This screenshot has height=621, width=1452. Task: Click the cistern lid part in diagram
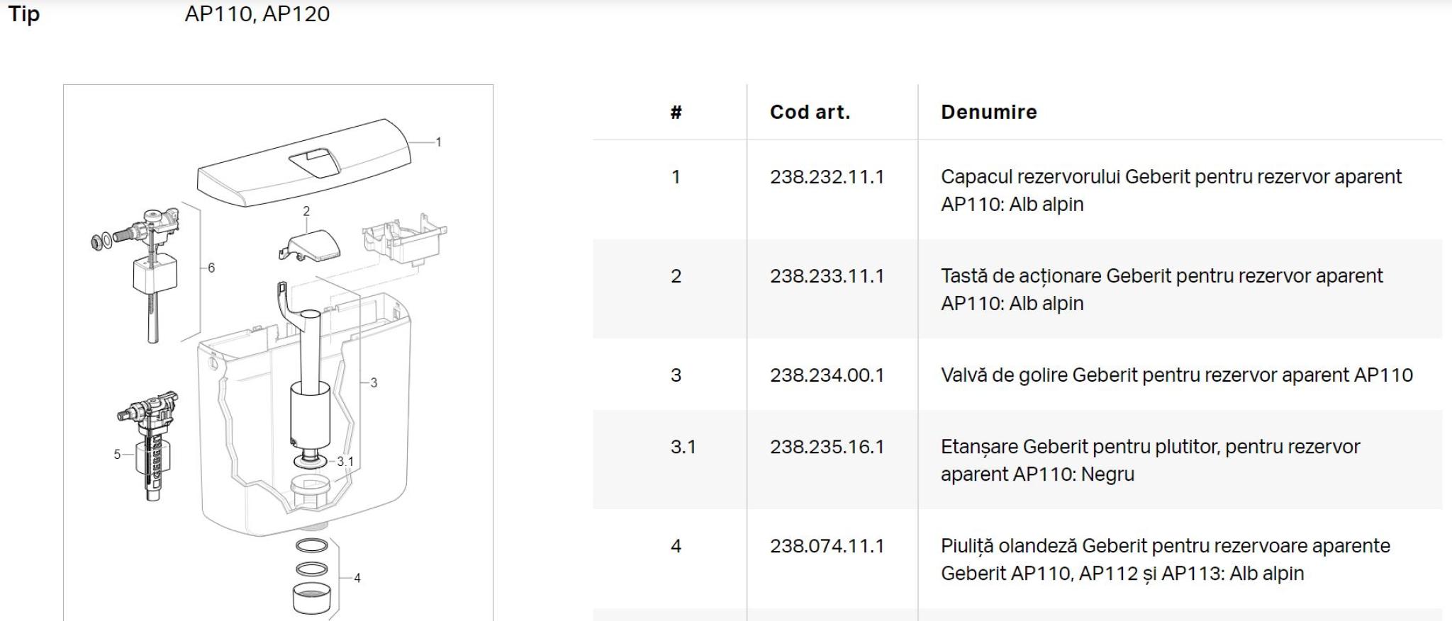point(305,163)
